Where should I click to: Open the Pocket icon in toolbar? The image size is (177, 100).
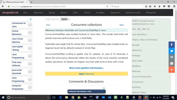[x=169, y=6]
